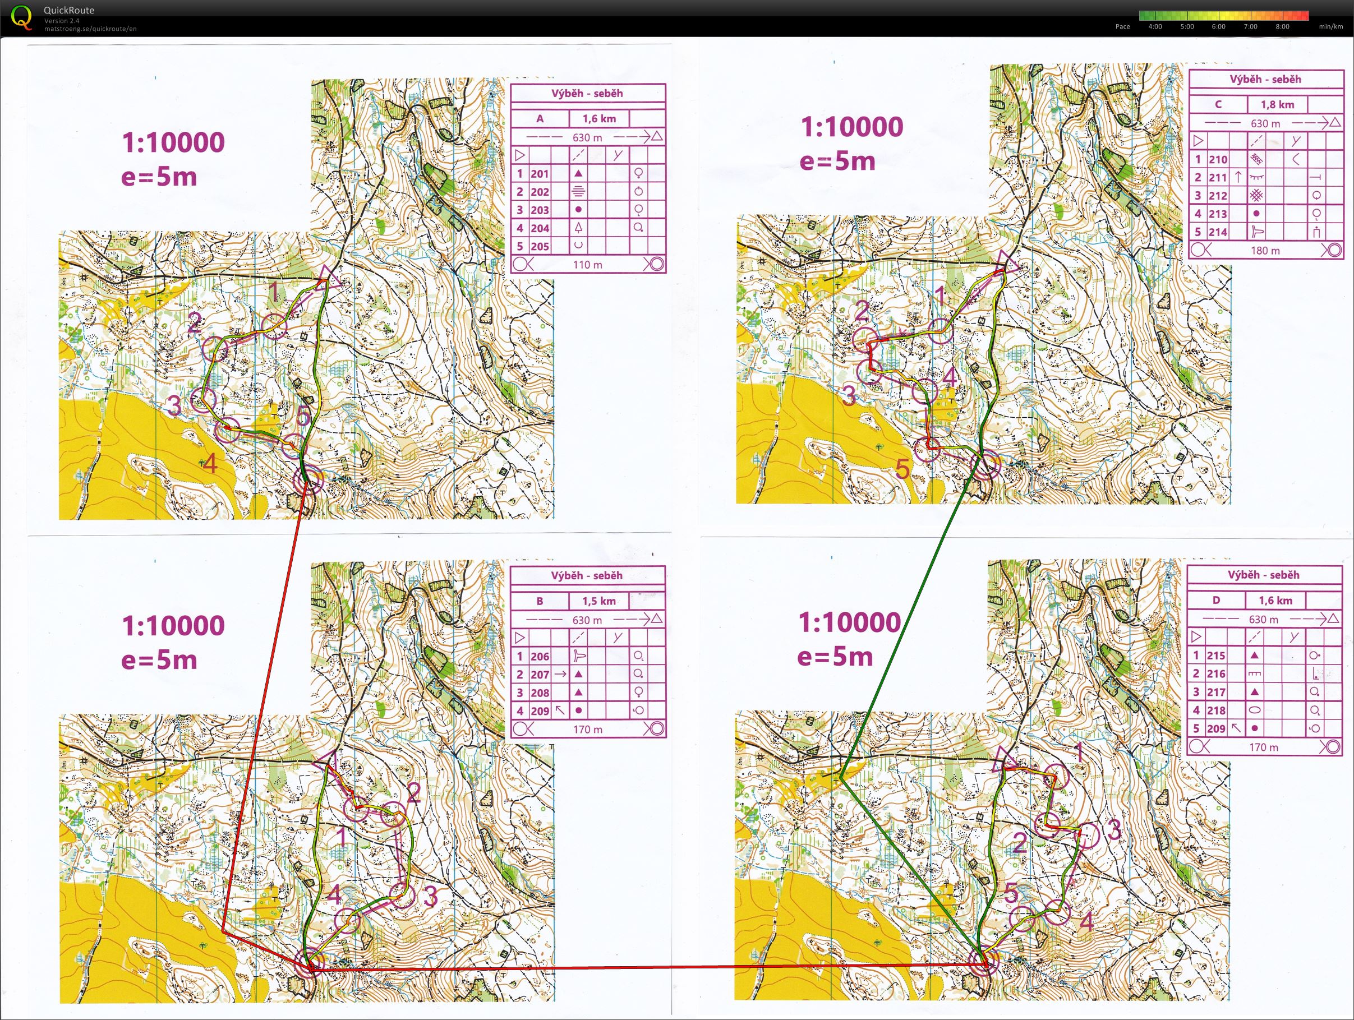Click the 8:00 pace tick label
1354x1020 pixels.
click(1282, 26)
